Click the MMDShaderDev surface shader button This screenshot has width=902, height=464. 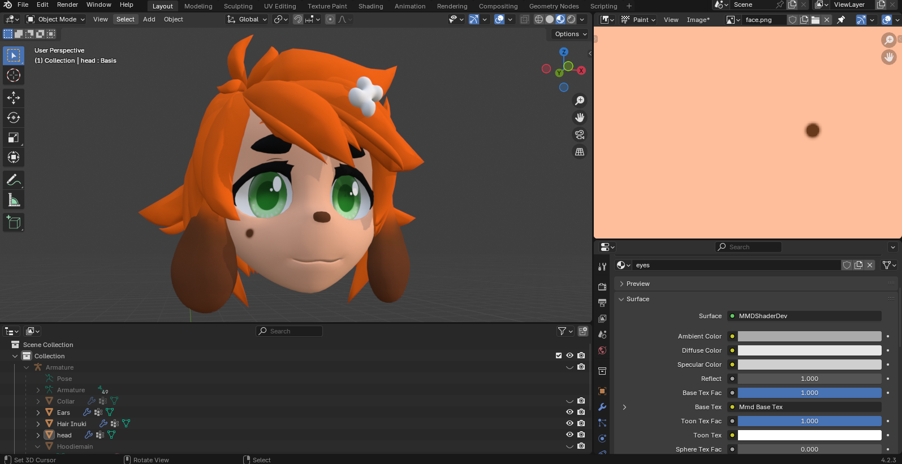(x=804, y=316)
